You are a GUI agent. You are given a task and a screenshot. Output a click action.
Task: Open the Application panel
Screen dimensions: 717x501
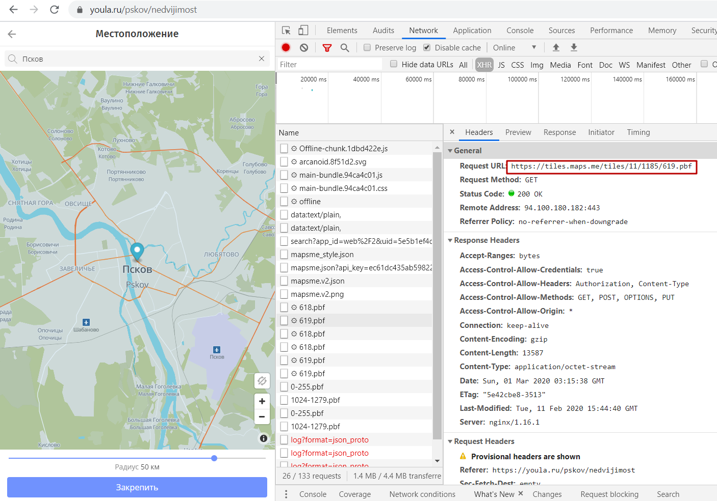pos(472,31)
